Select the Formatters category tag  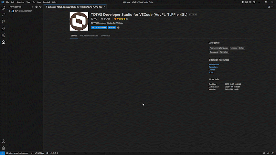tap(224, 52)
